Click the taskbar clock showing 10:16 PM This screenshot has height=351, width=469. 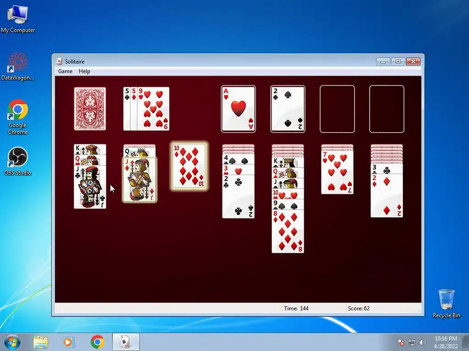click(446, 342)
